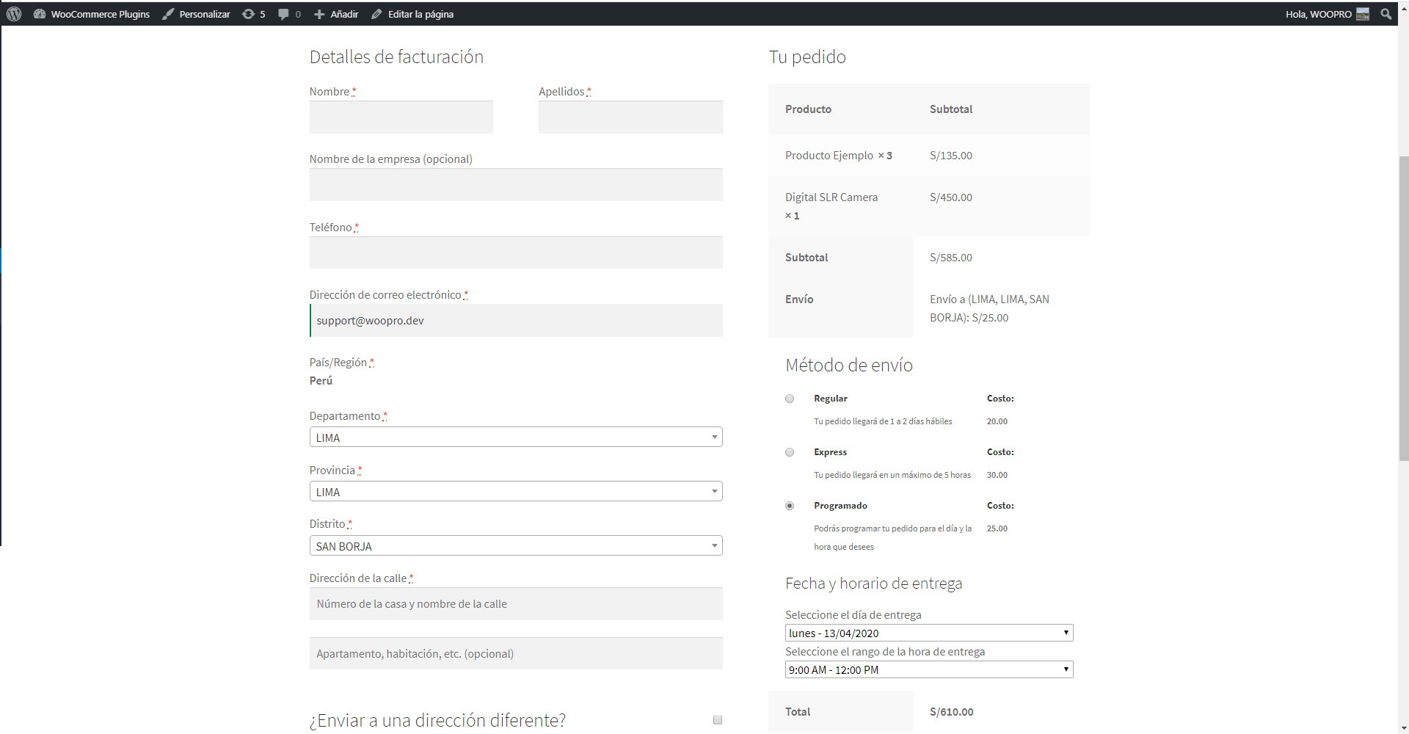
Task: Open the delivery time range dropdown
Action: (x=928, y=669)
